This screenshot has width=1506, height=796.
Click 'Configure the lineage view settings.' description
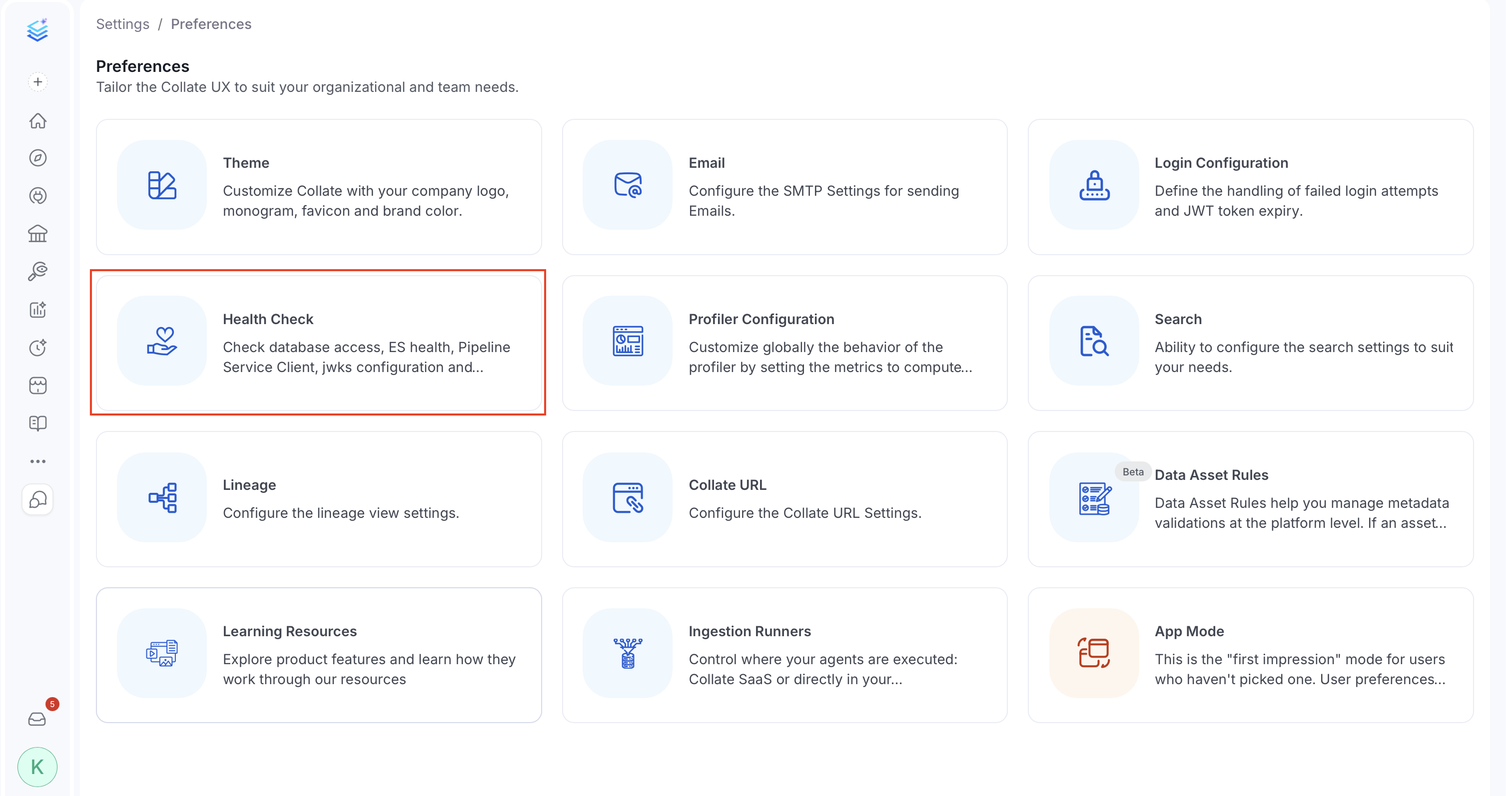click(341, 512)
